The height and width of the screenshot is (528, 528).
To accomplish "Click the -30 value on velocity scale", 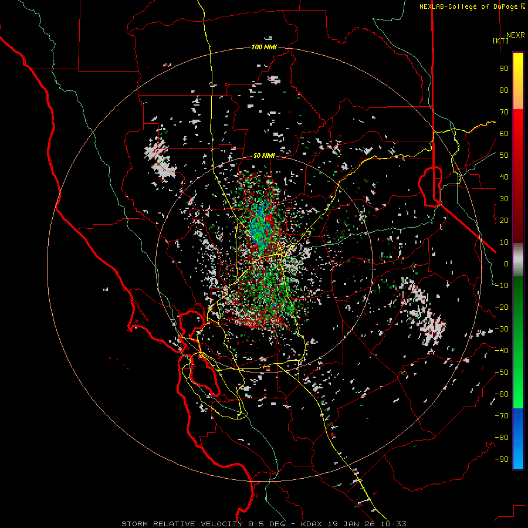I will (502, 329).
